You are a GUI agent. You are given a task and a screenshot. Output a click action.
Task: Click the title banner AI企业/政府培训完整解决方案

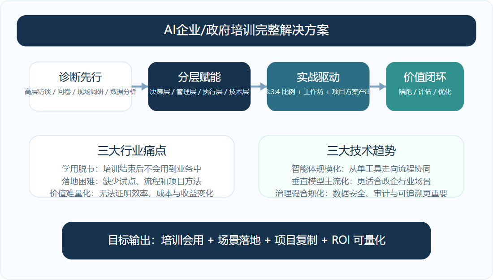[246, 30]
